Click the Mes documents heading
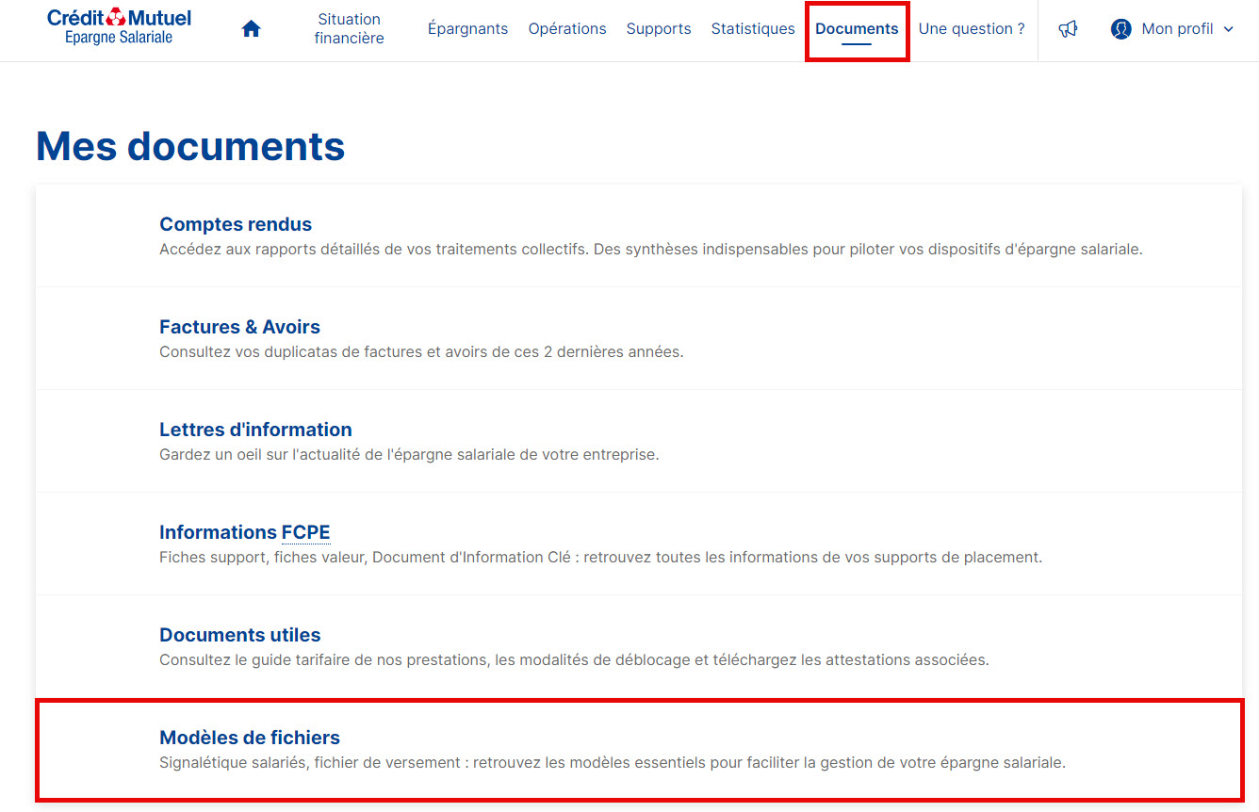This screenshot has height=812, width=1259. tap(190, 146)
